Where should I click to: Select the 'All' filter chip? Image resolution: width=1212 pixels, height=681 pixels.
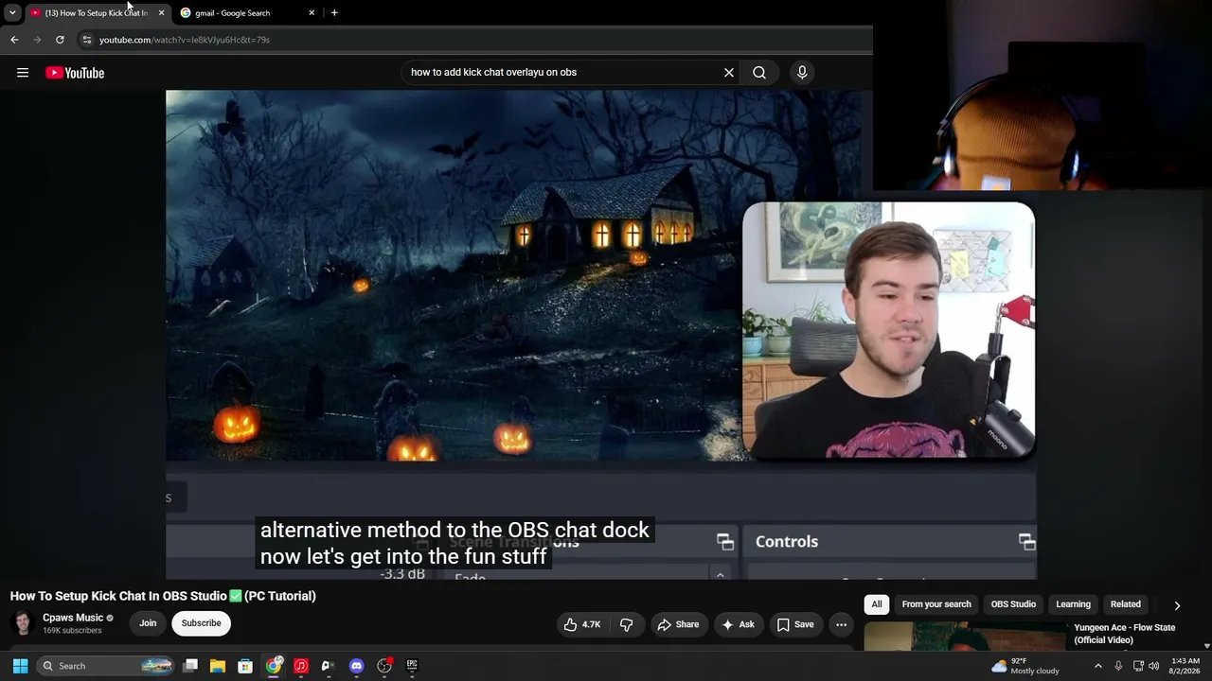[877, 604]
